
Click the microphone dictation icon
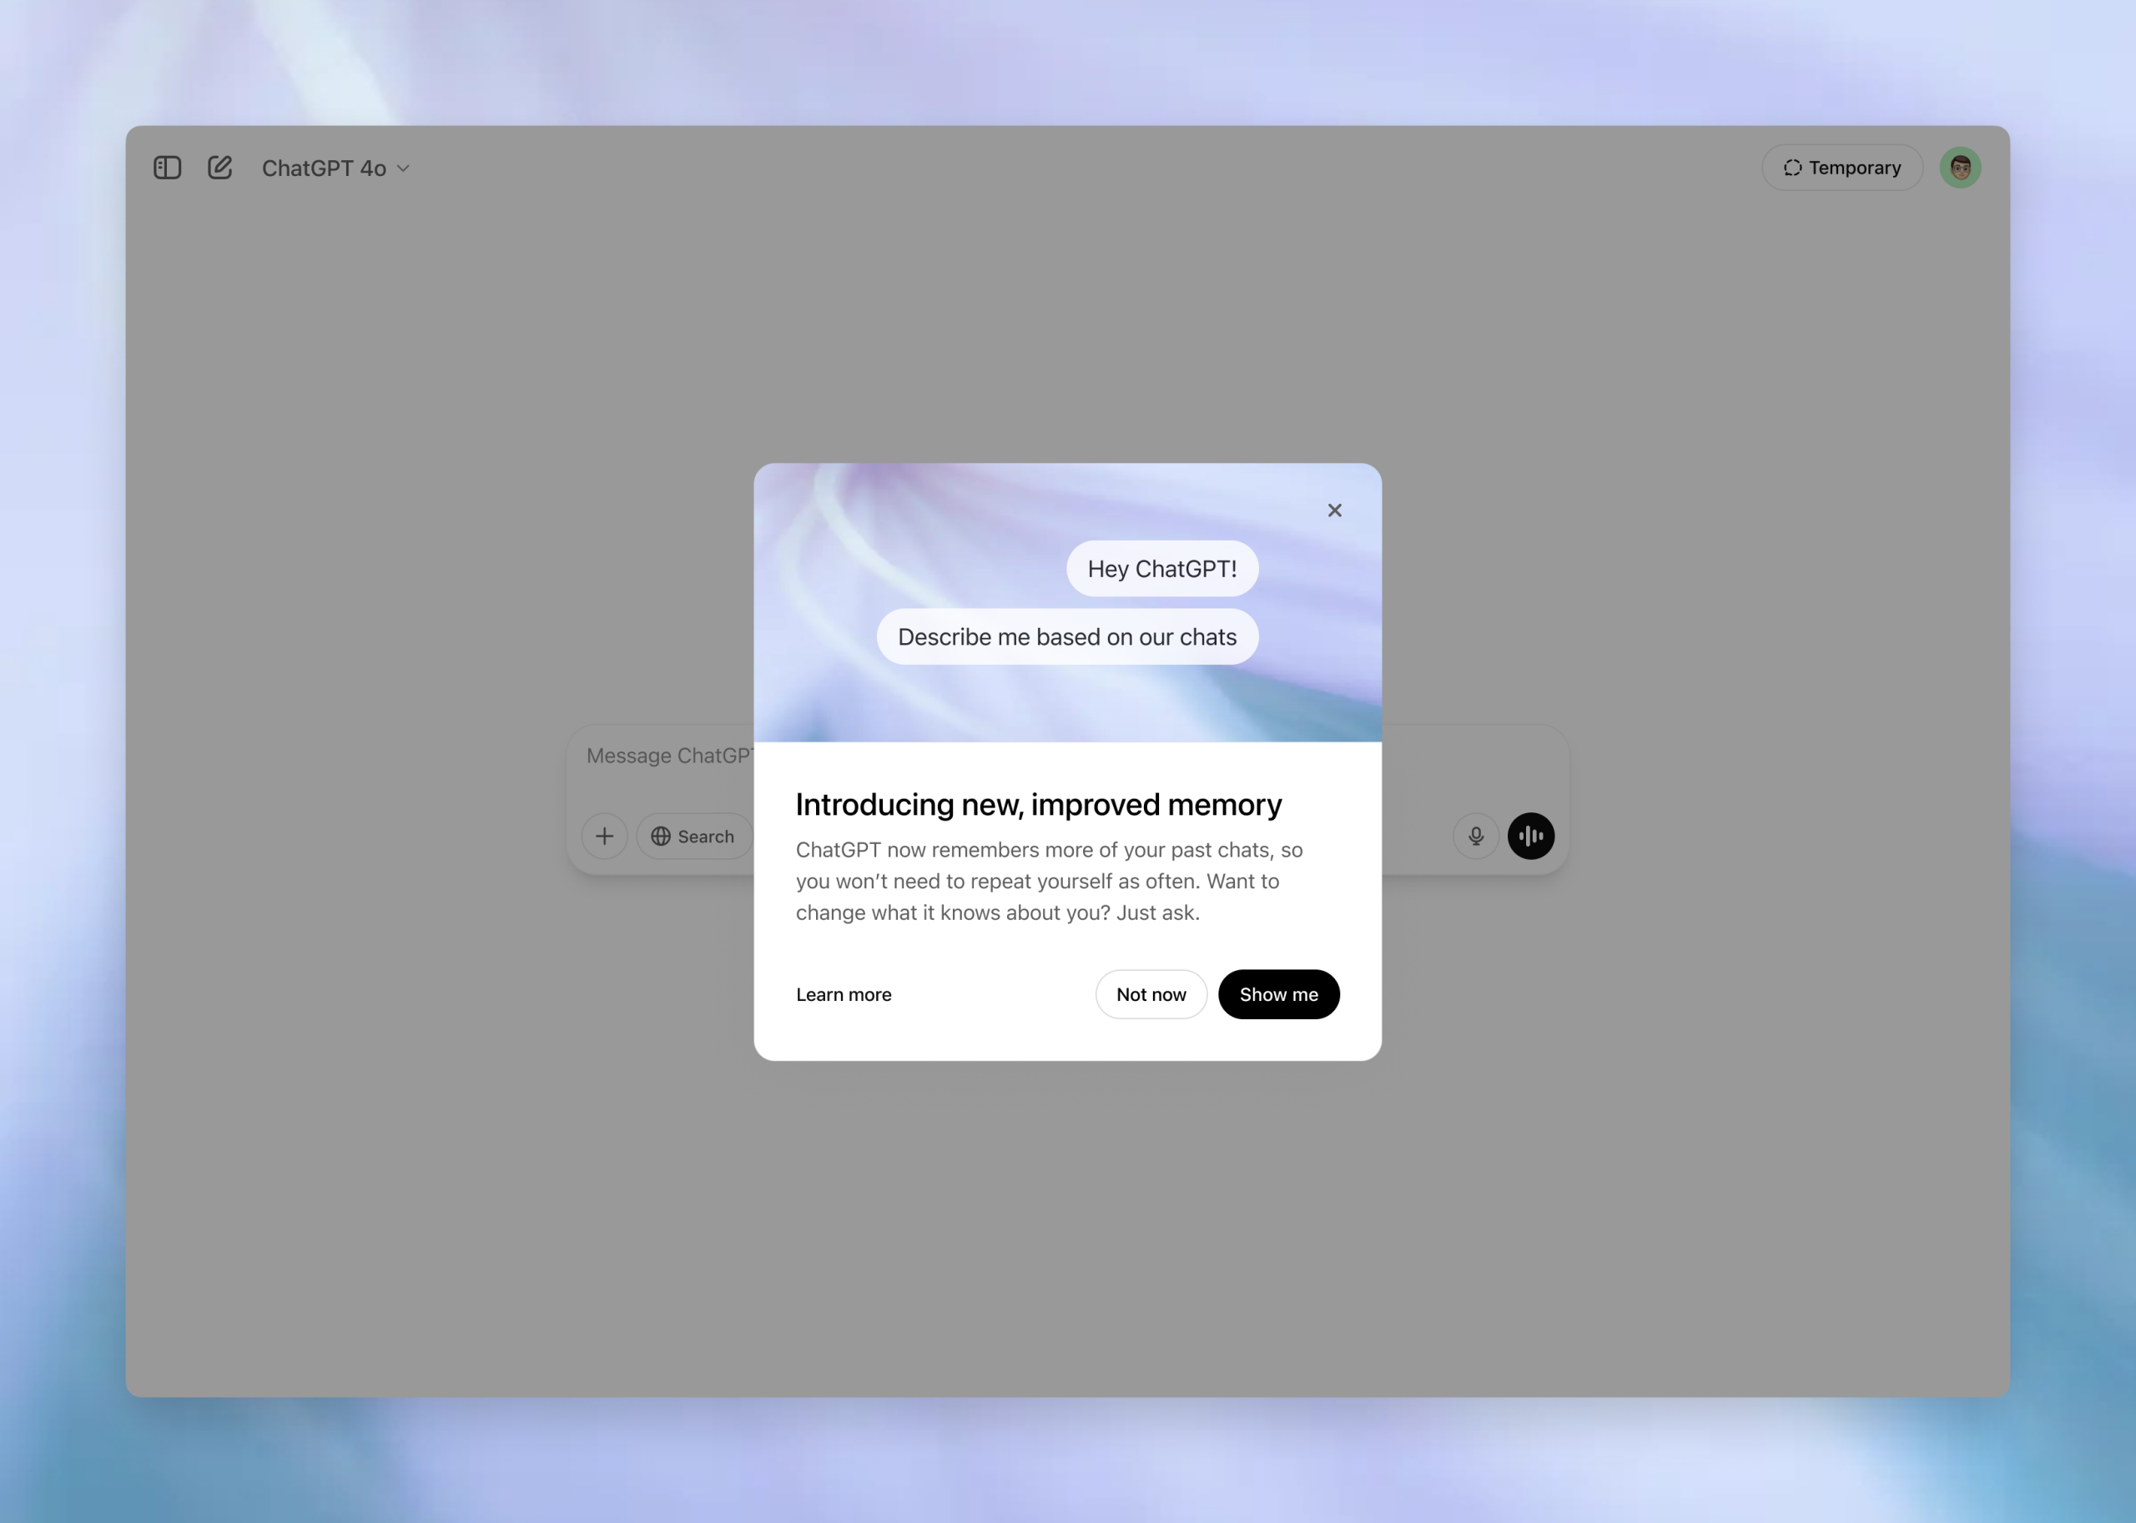point(1476,836)
